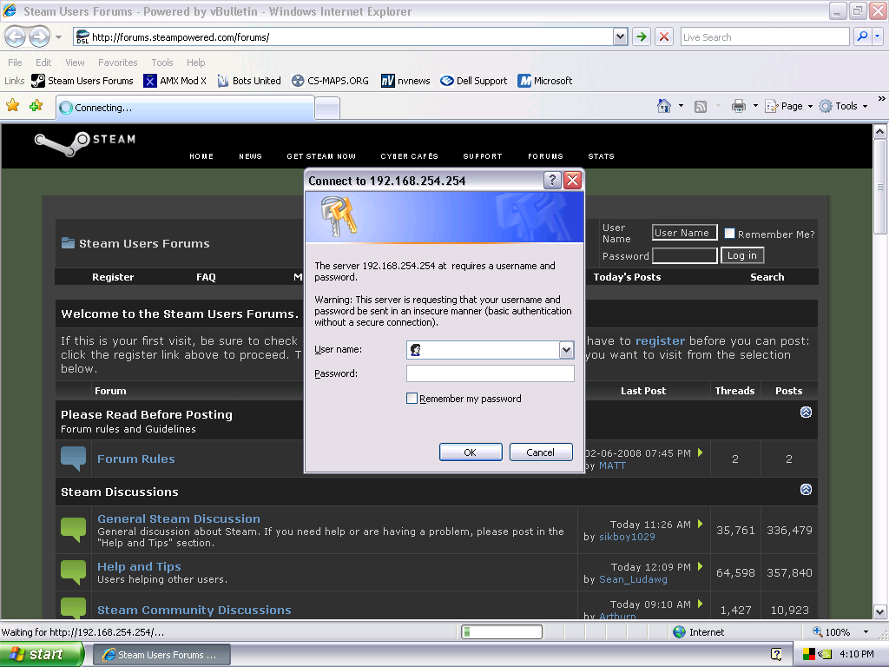Open the General Steam Discussion forum link
The image size is (889, 667).
pos(179,518)
